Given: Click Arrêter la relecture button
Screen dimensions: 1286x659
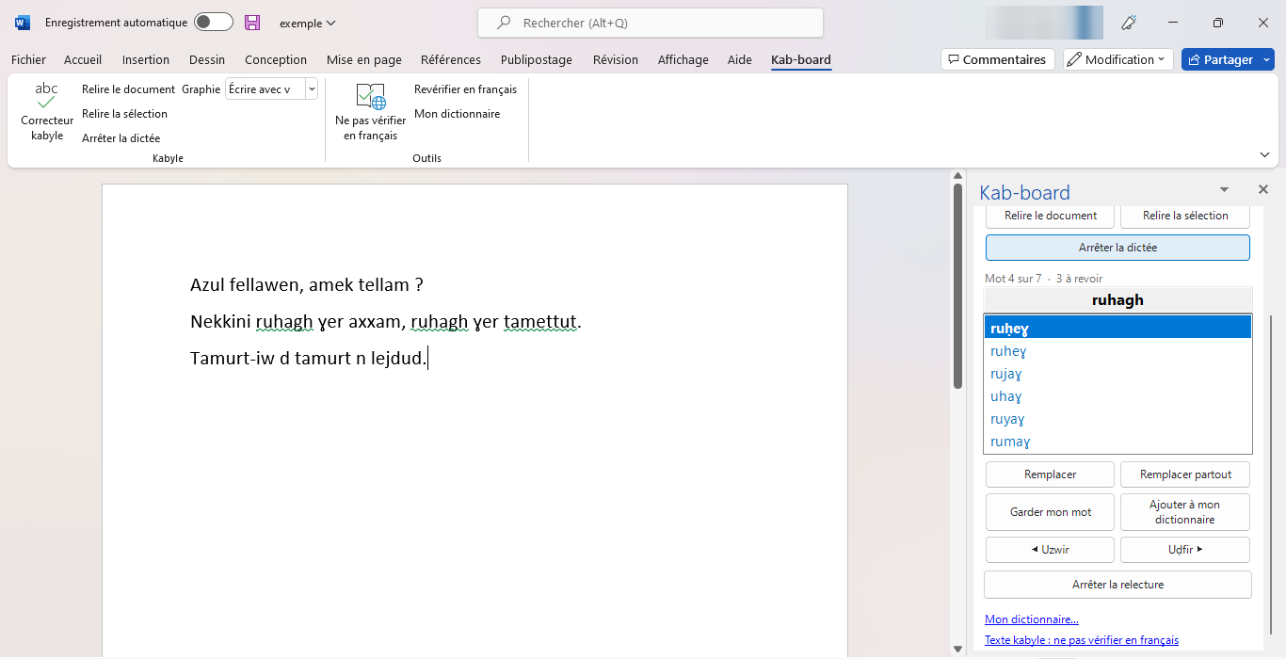Looking at the screenshot, I should click(x=1117, y=585).
